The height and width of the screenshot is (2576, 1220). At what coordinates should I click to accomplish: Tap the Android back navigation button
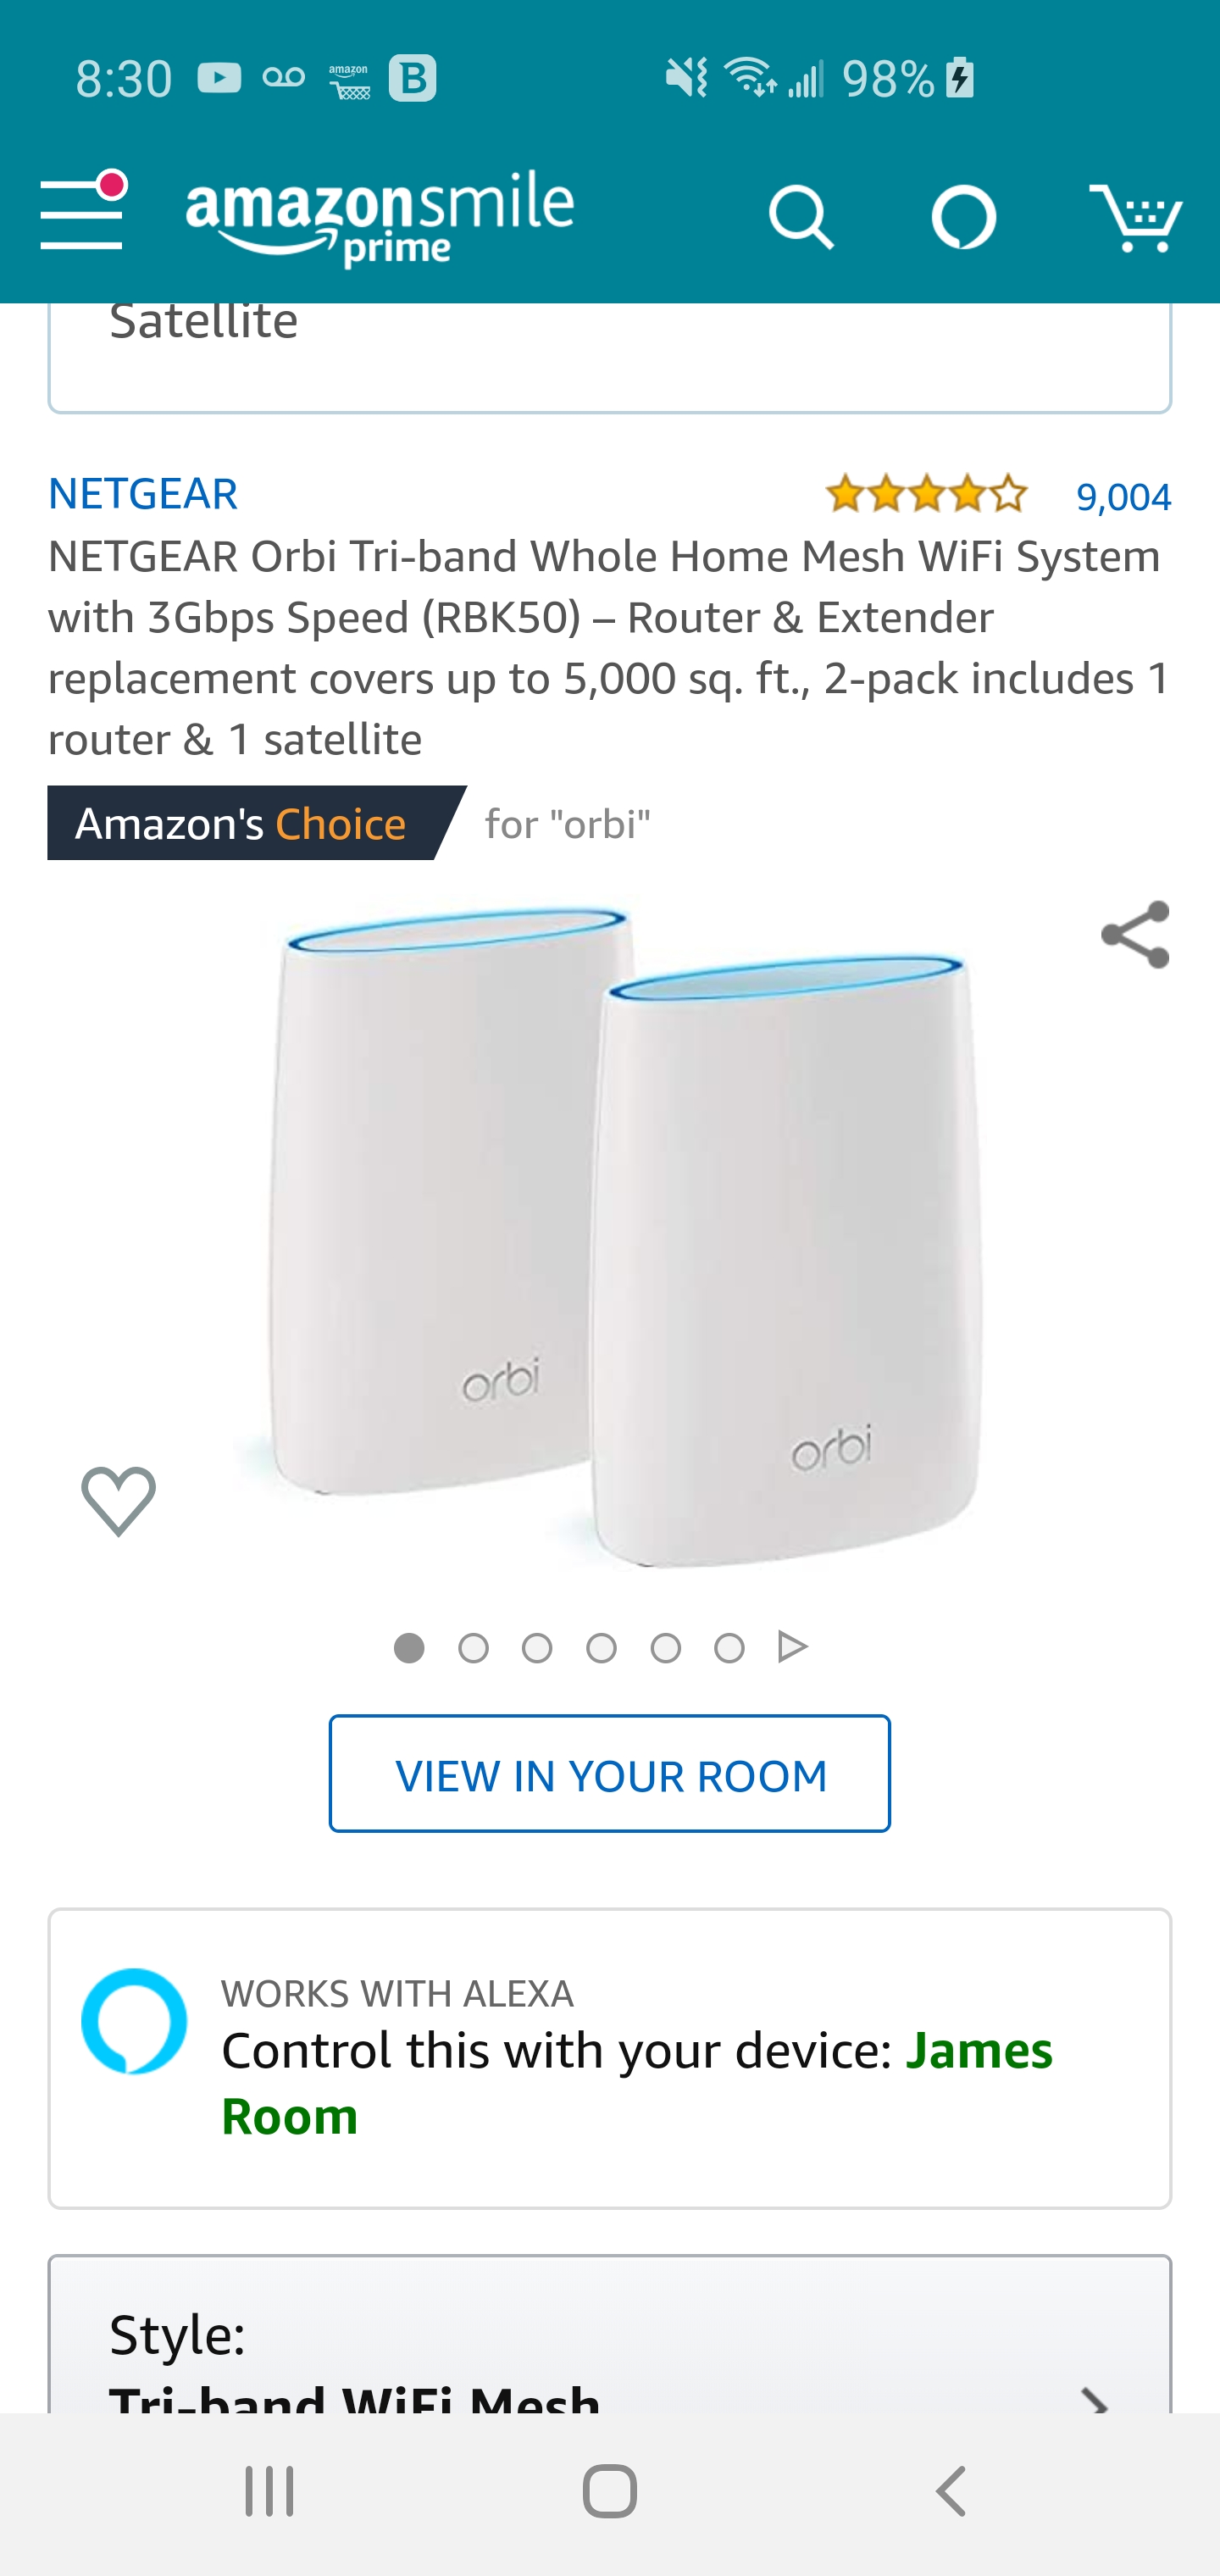pyautogui.click(x=951, y=2490)
